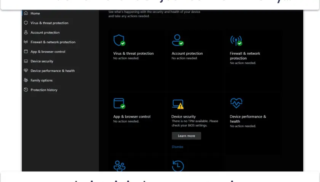Click 'No action needed' under Account protection tile
Screen dimensions: 320x182
184,58
